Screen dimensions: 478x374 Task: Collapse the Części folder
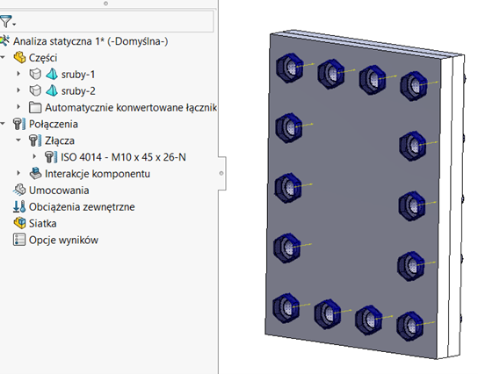[x=3, y=57]
